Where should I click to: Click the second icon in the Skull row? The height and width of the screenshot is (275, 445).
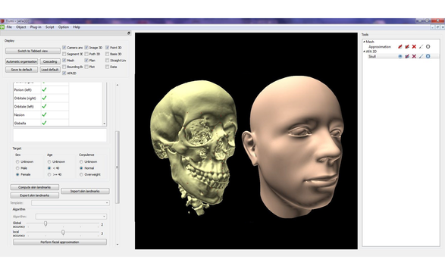pyautogui.click(x=407, y=56)
